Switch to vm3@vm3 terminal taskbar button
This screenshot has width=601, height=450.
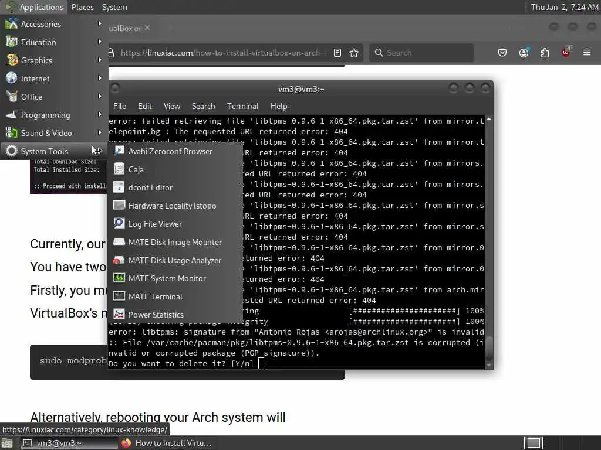(x=69, y=443)
